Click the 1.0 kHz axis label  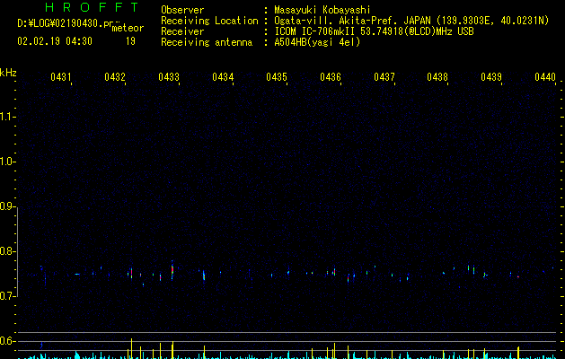click(x=7, y=162)
